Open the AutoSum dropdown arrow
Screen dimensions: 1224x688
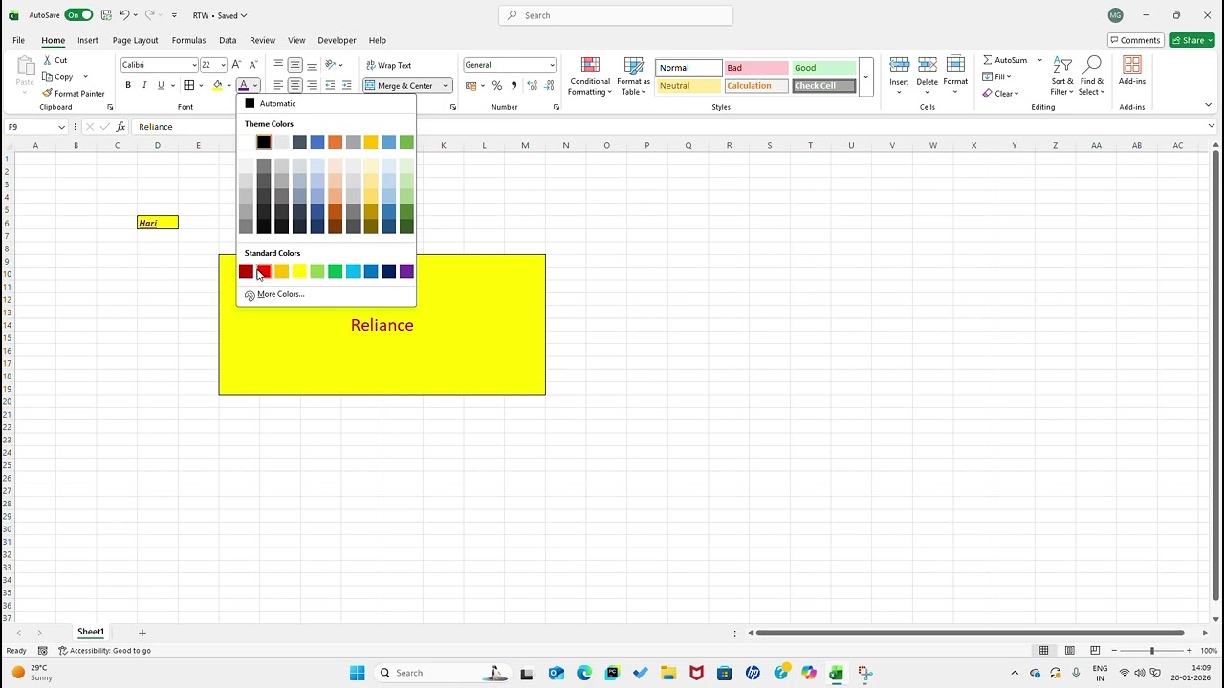pyautogui.click(x=1040, y=60)
